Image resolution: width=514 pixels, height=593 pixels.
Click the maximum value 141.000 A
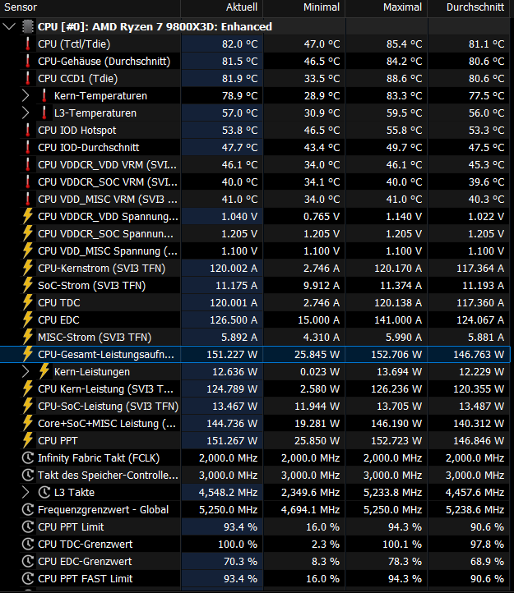pos(398,320)
